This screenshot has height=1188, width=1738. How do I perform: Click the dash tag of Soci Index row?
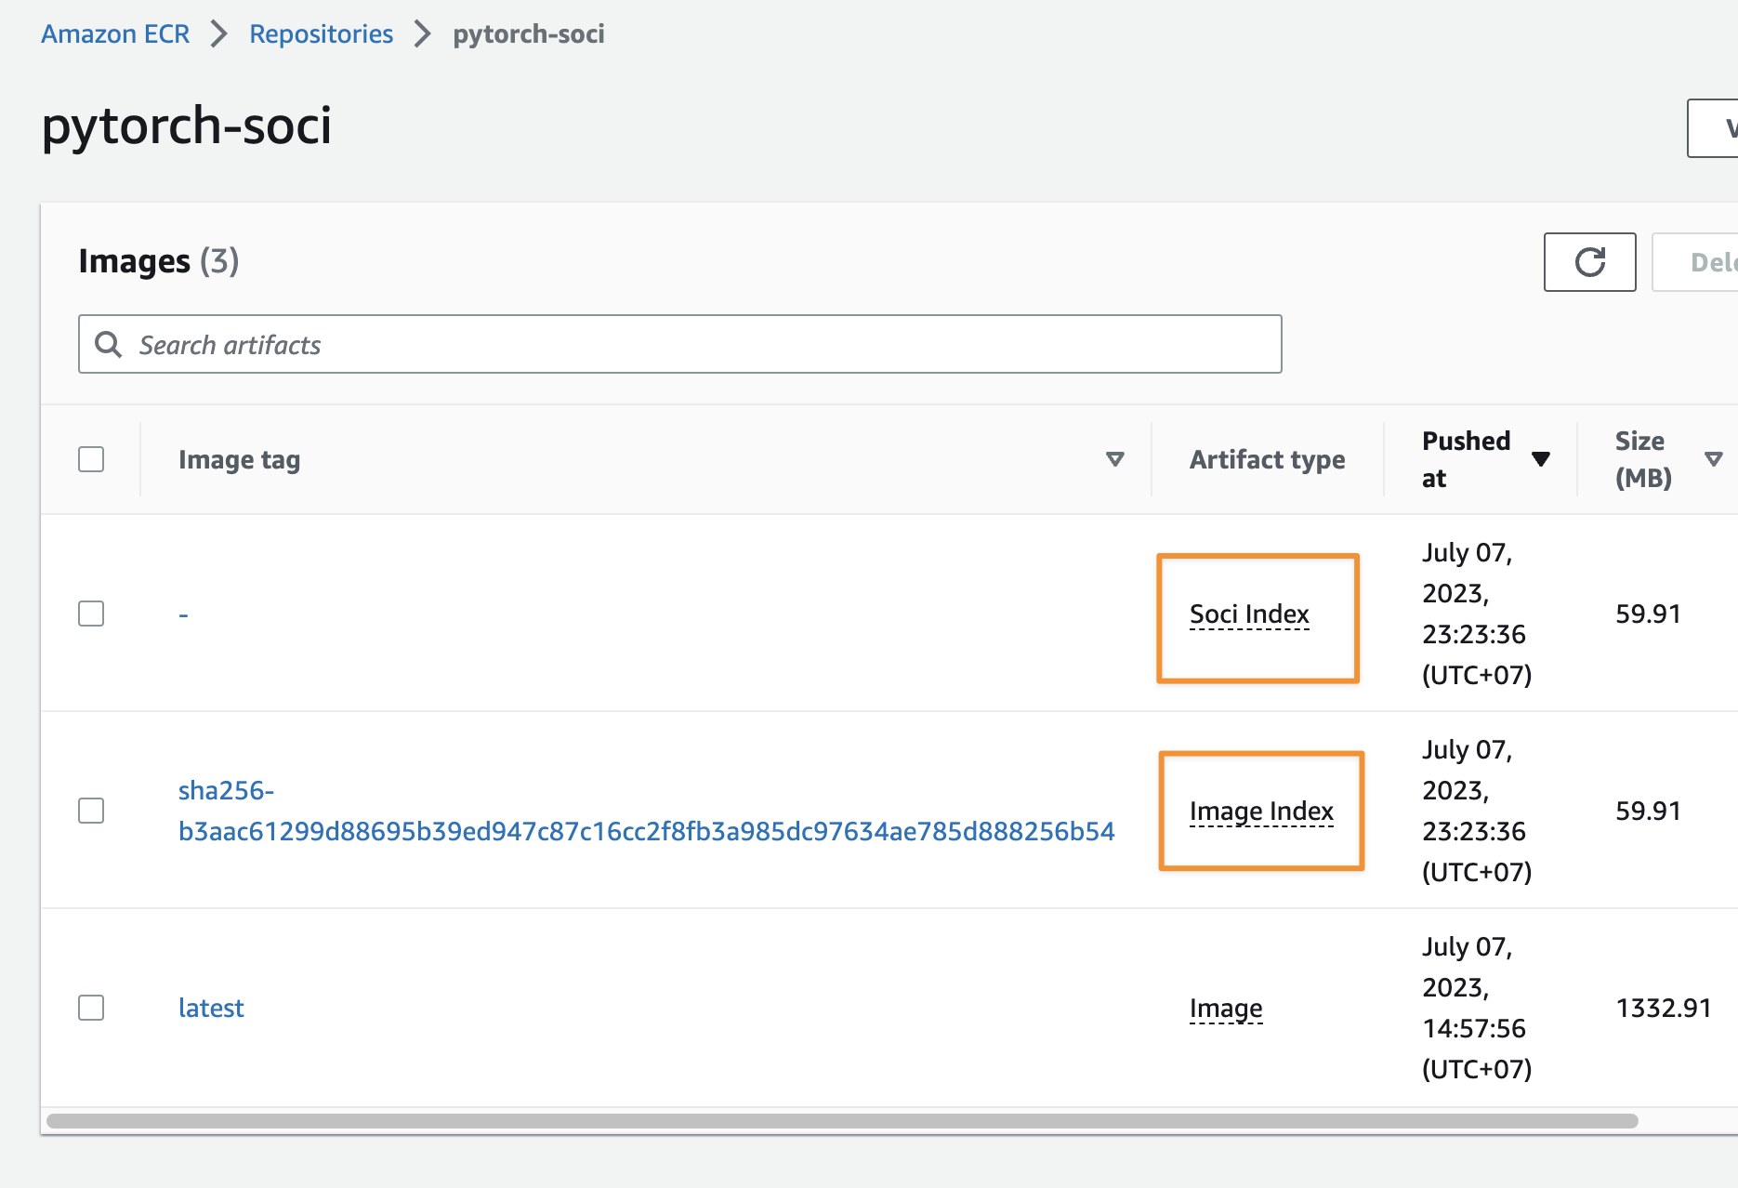[x=184, y=614]
